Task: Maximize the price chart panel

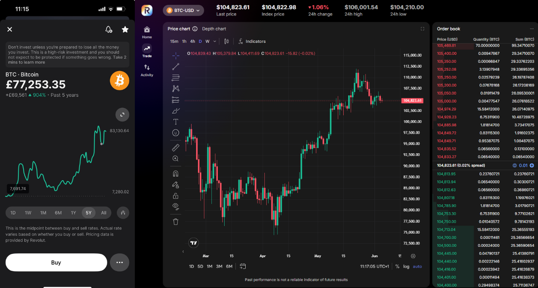Action: pyautogui.click(x=422, y=29)
